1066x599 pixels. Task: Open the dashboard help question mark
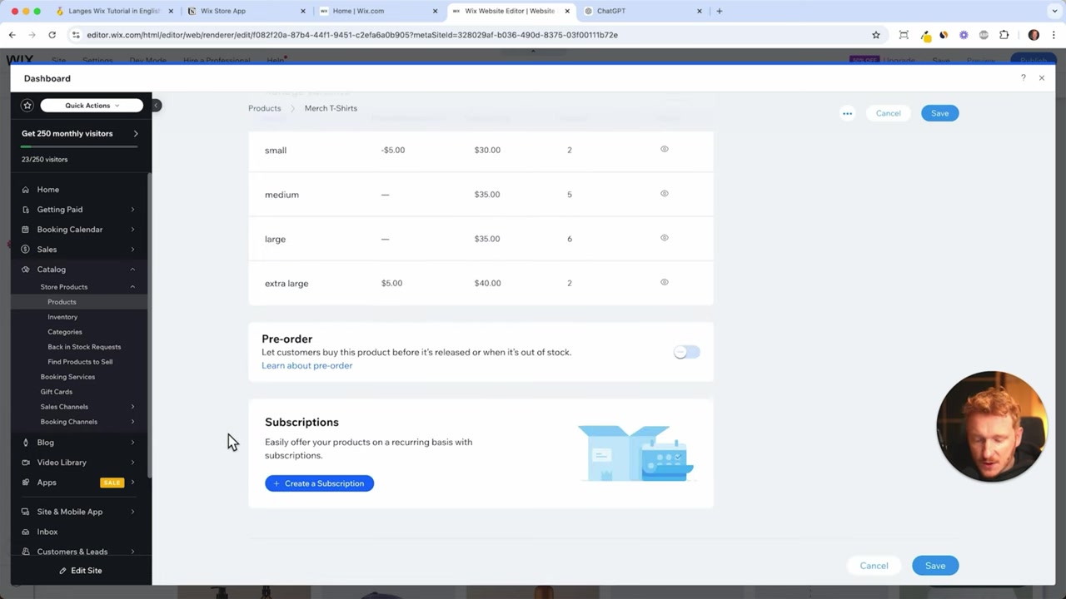coord(1023,77)
